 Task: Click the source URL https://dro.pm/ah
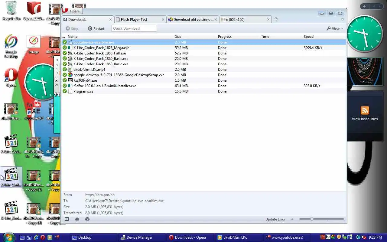coord(100,195)
